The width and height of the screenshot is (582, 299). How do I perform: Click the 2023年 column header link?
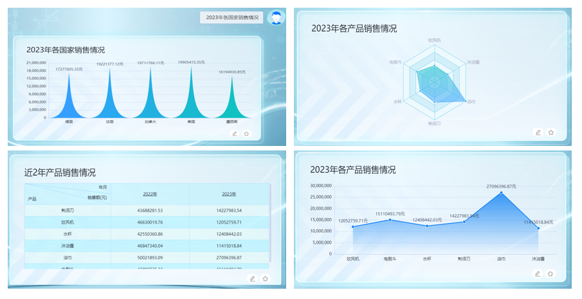coord(230,194)
